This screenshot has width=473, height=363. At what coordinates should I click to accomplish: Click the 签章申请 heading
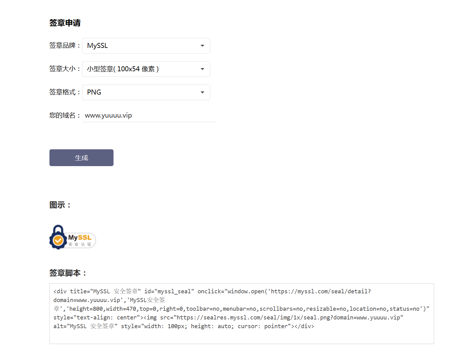point(65,23)
